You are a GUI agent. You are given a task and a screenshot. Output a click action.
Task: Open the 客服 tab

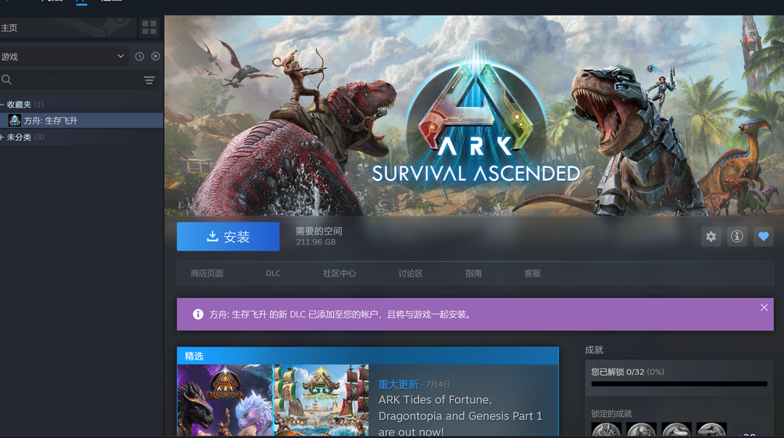tap(532, 273)
